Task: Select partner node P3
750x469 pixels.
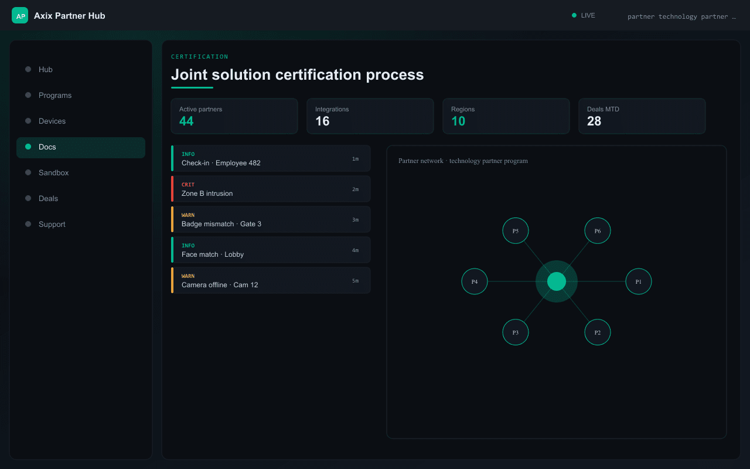Action: click(x=516, y=332)
